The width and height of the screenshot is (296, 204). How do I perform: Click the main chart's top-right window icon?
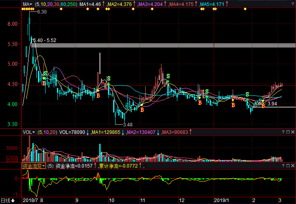click(292, 4)
